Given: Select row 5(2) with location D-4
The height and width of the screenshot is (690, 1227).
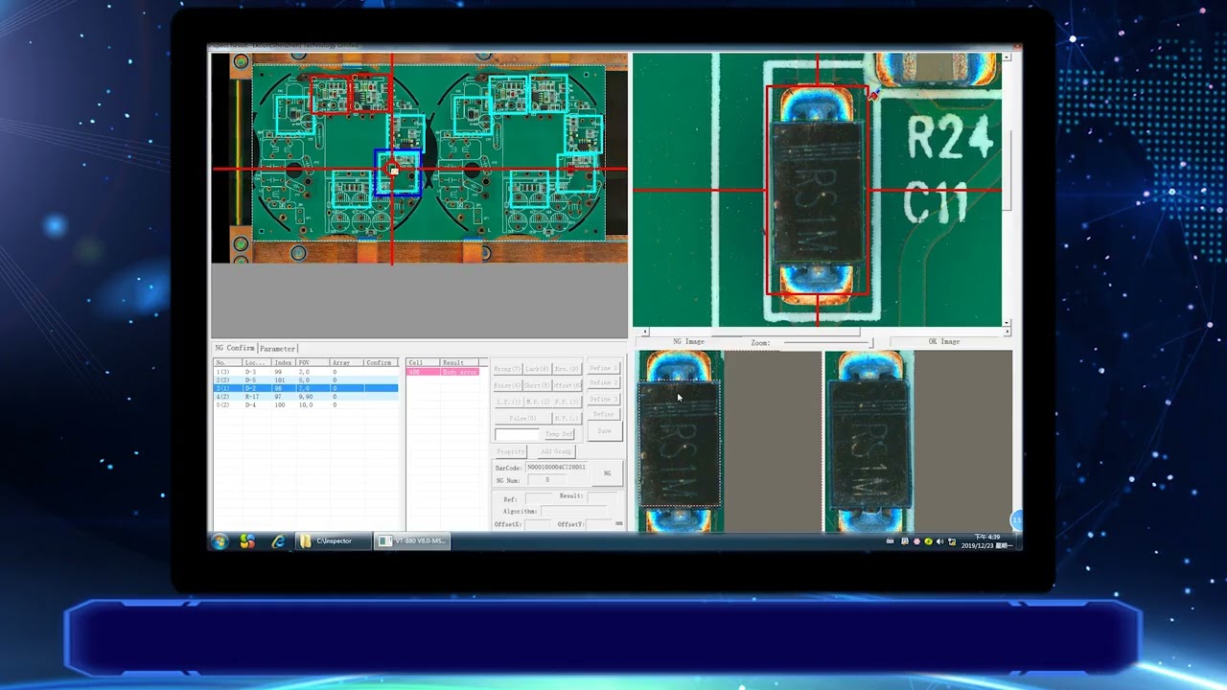Looking at the screenshot, I should pos(305,404).
